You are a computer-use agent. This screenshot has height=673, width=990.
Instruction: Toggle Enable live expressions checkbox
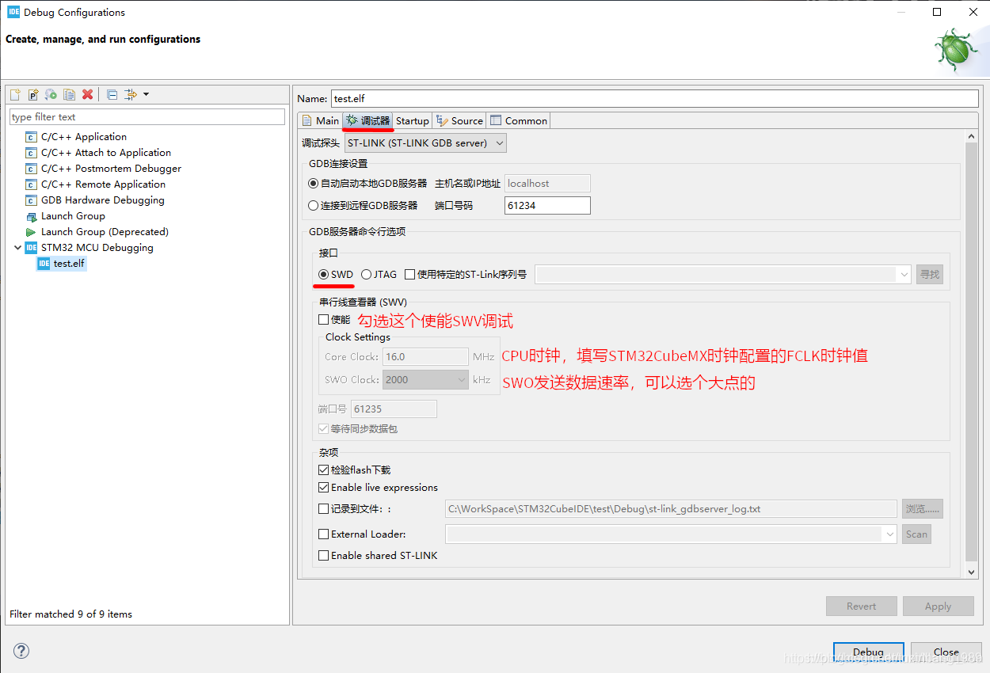(x=323, y=487)
